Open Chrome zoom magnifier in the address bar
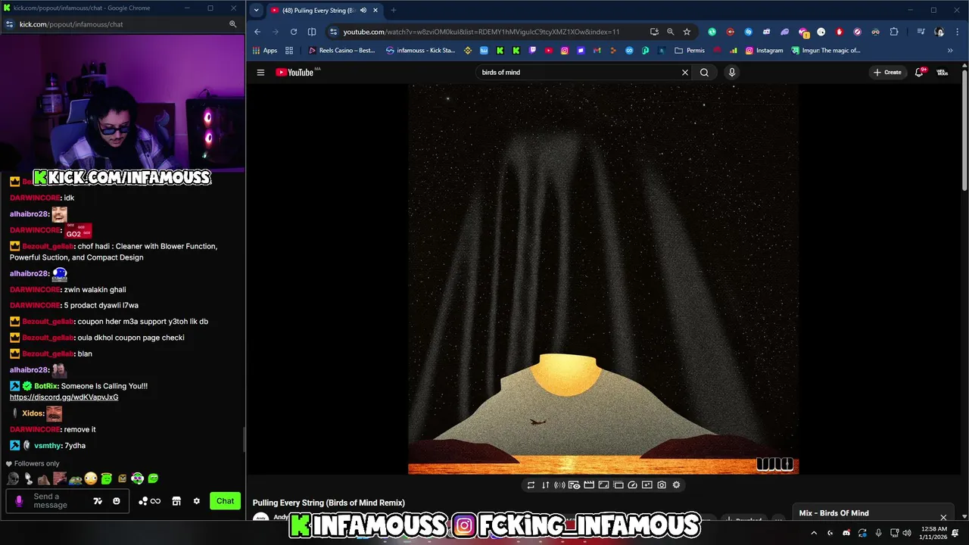The image size is (969, 545). pyautogui.click(x=671, y=32)
